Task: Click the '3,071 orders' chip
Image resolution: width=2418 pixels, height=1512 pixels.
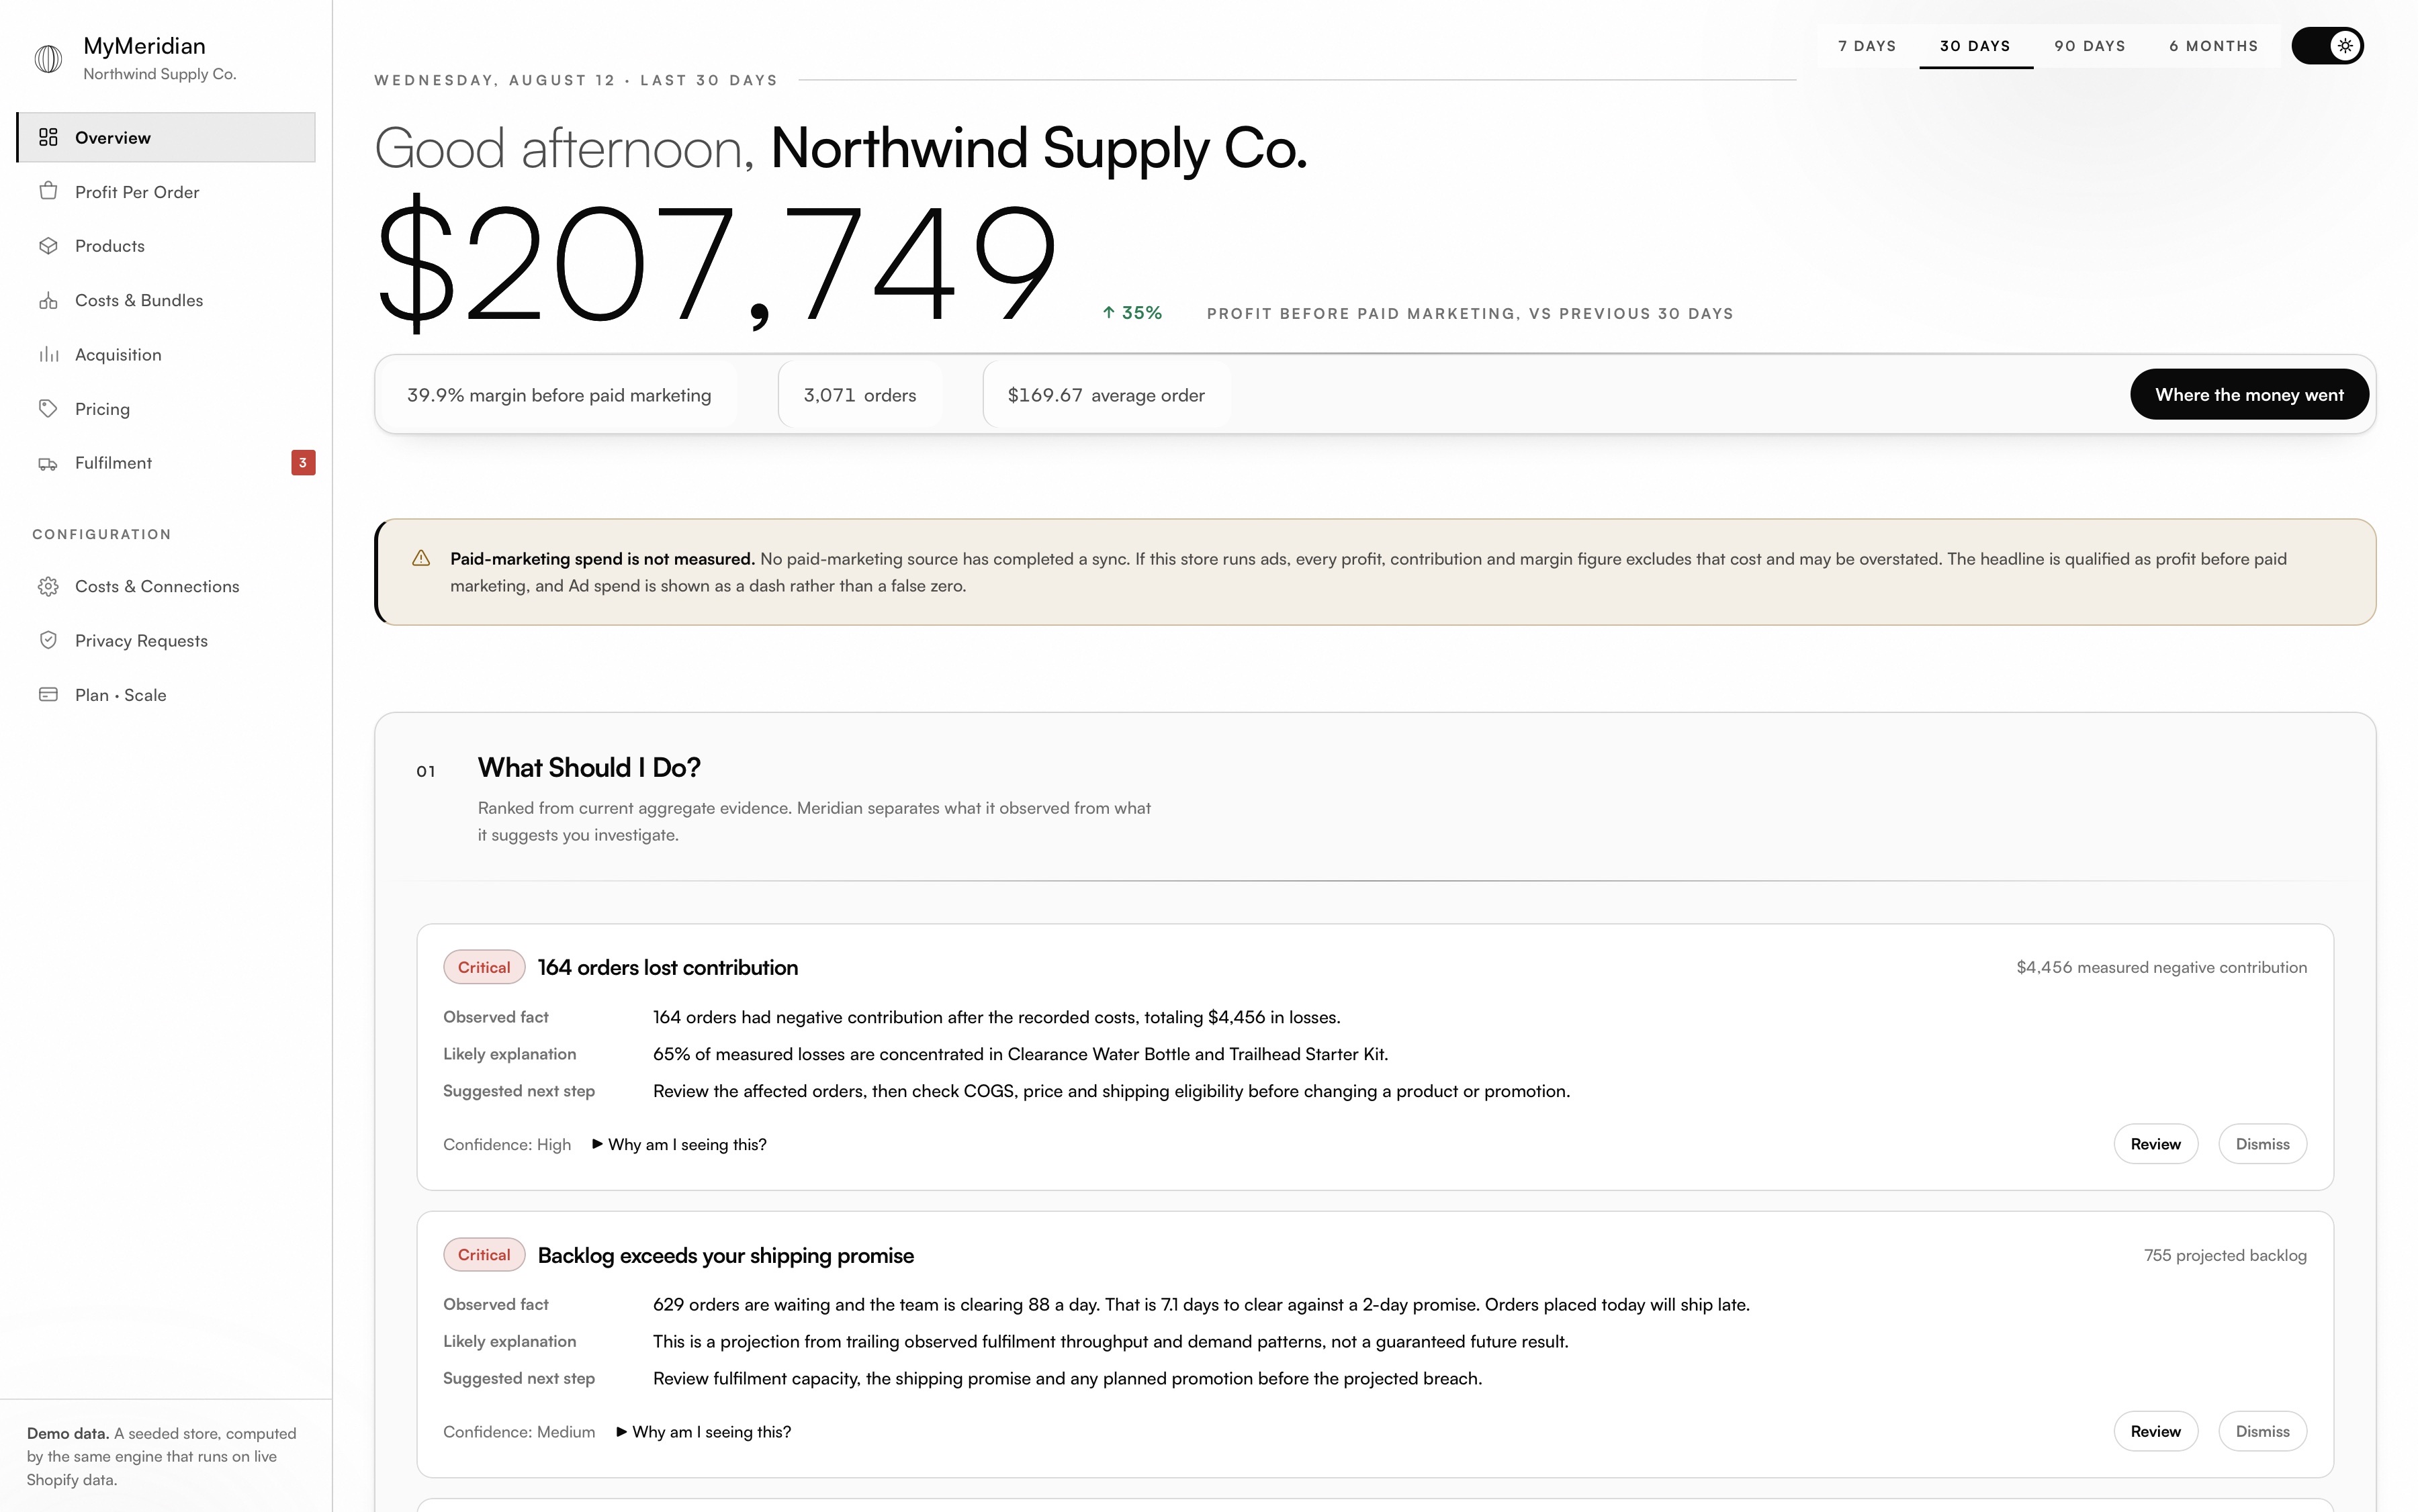Action: click(x=859, y=395)
